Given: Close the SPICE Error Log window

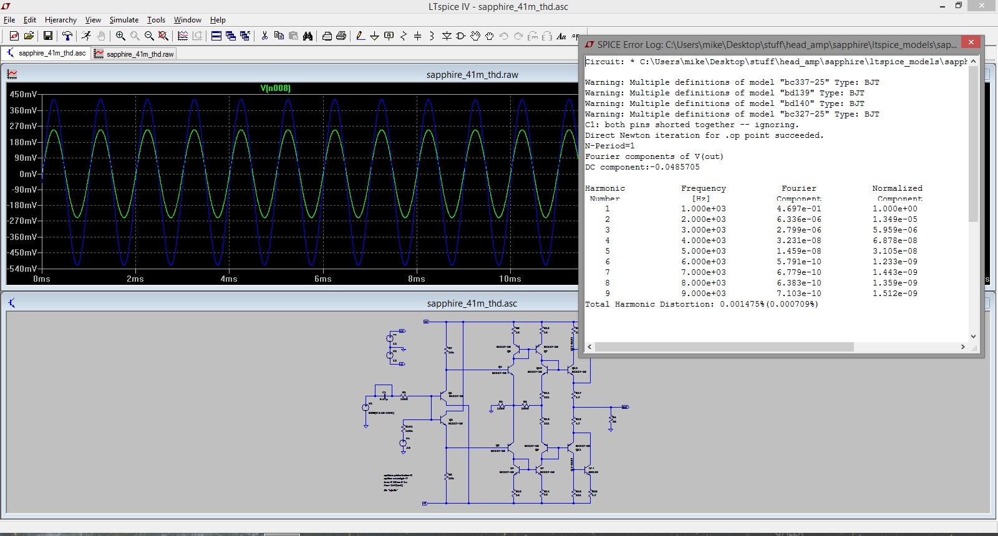Looking at the screenshot, I should coord(971,42).
